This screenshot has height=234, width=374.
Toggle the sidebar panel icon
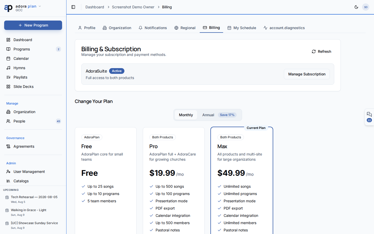click(73, 7)
